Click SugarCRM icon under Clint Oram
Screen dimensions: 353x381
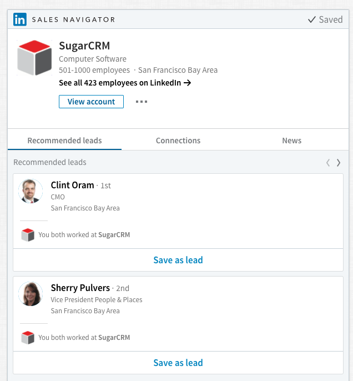pos(28,235)
